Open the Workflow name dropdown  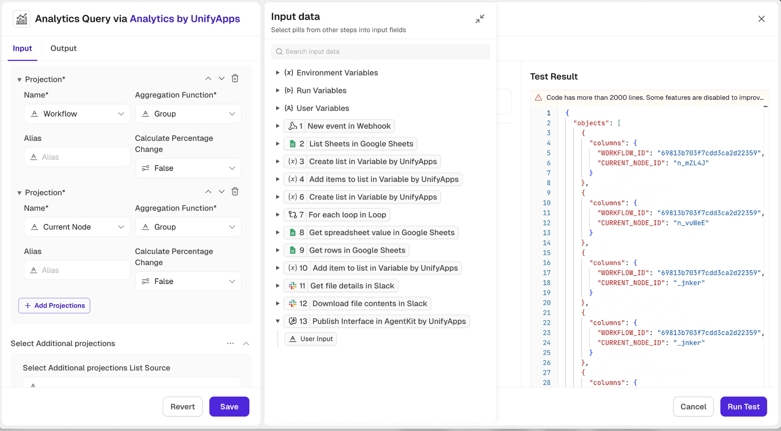pyautogui.click(x=77, y=114)
